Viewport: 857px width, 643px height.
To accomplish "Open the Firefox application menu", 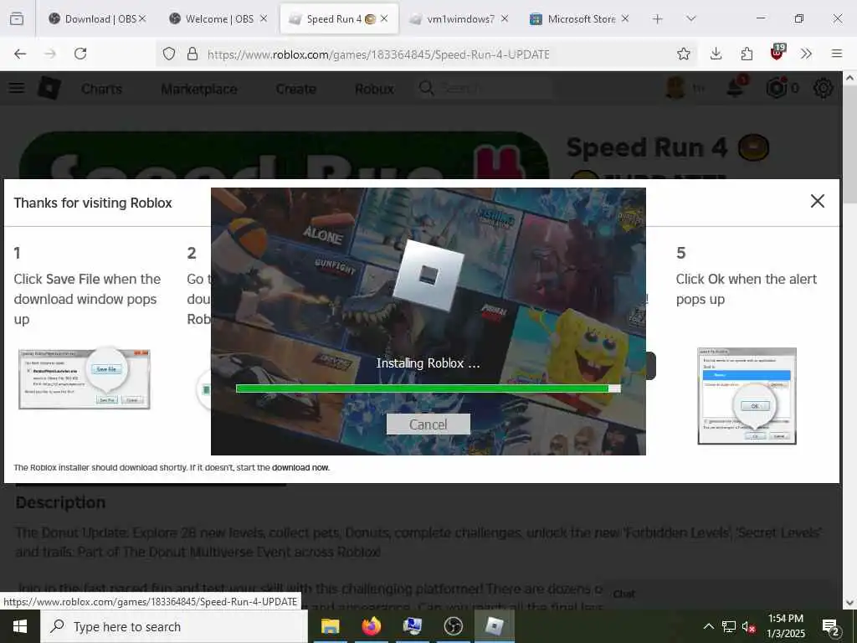I will 836,54.
